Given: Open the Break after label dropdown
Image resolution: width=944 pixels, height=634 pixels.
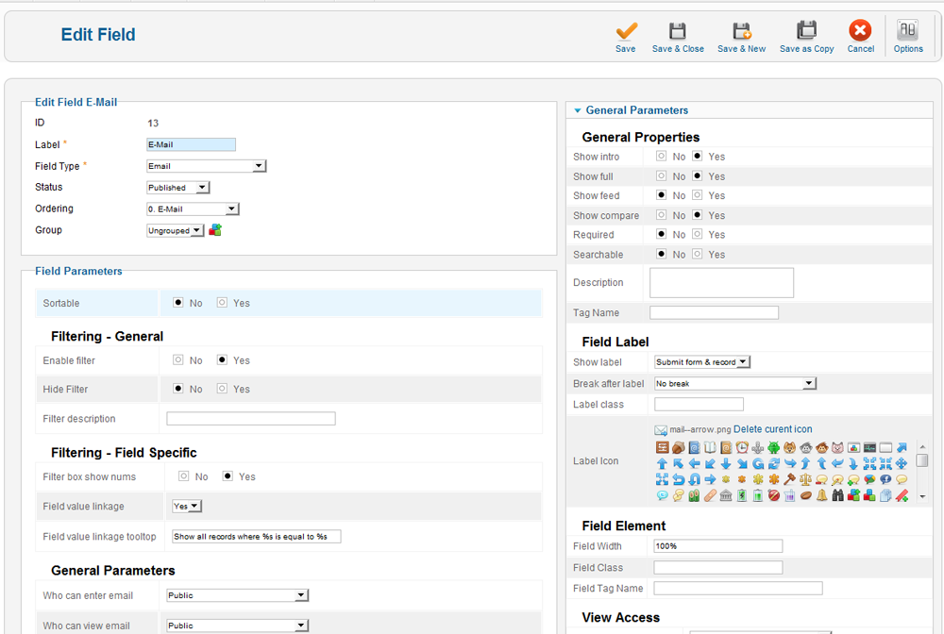Looking at the screenshot, I should [x=733, y=384].
